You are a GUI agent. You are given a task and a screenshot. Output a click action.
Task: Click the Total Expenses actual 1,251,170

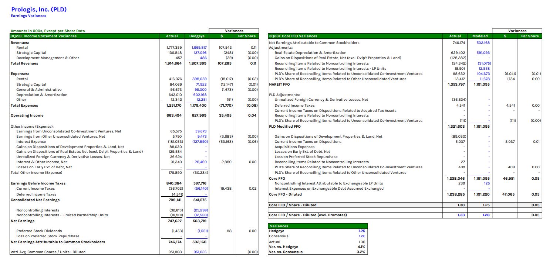coord(174,106)
